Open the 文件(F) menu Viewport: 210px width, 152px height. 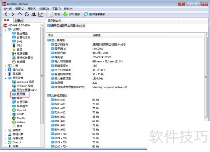coord(8,9)
